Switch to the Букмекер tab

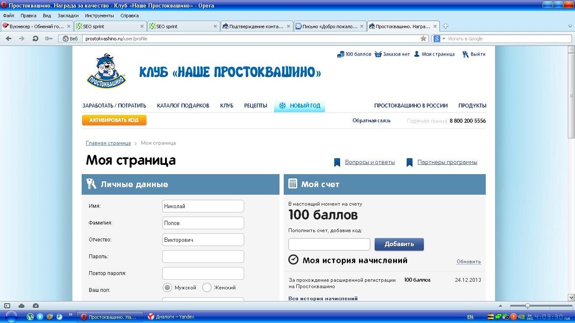(x=37, y=26)
